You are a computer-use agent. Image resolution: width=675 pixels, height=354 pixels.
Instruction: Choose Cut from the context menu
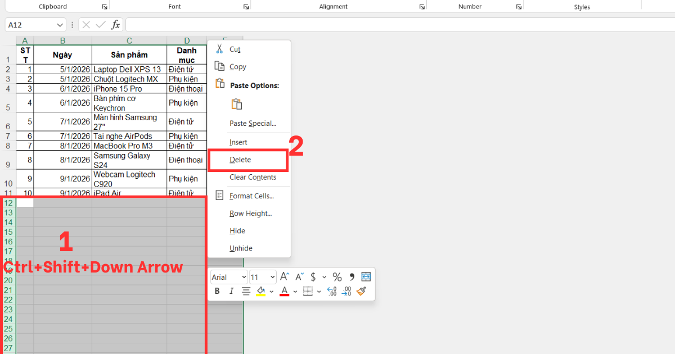[x=249, y=49]
